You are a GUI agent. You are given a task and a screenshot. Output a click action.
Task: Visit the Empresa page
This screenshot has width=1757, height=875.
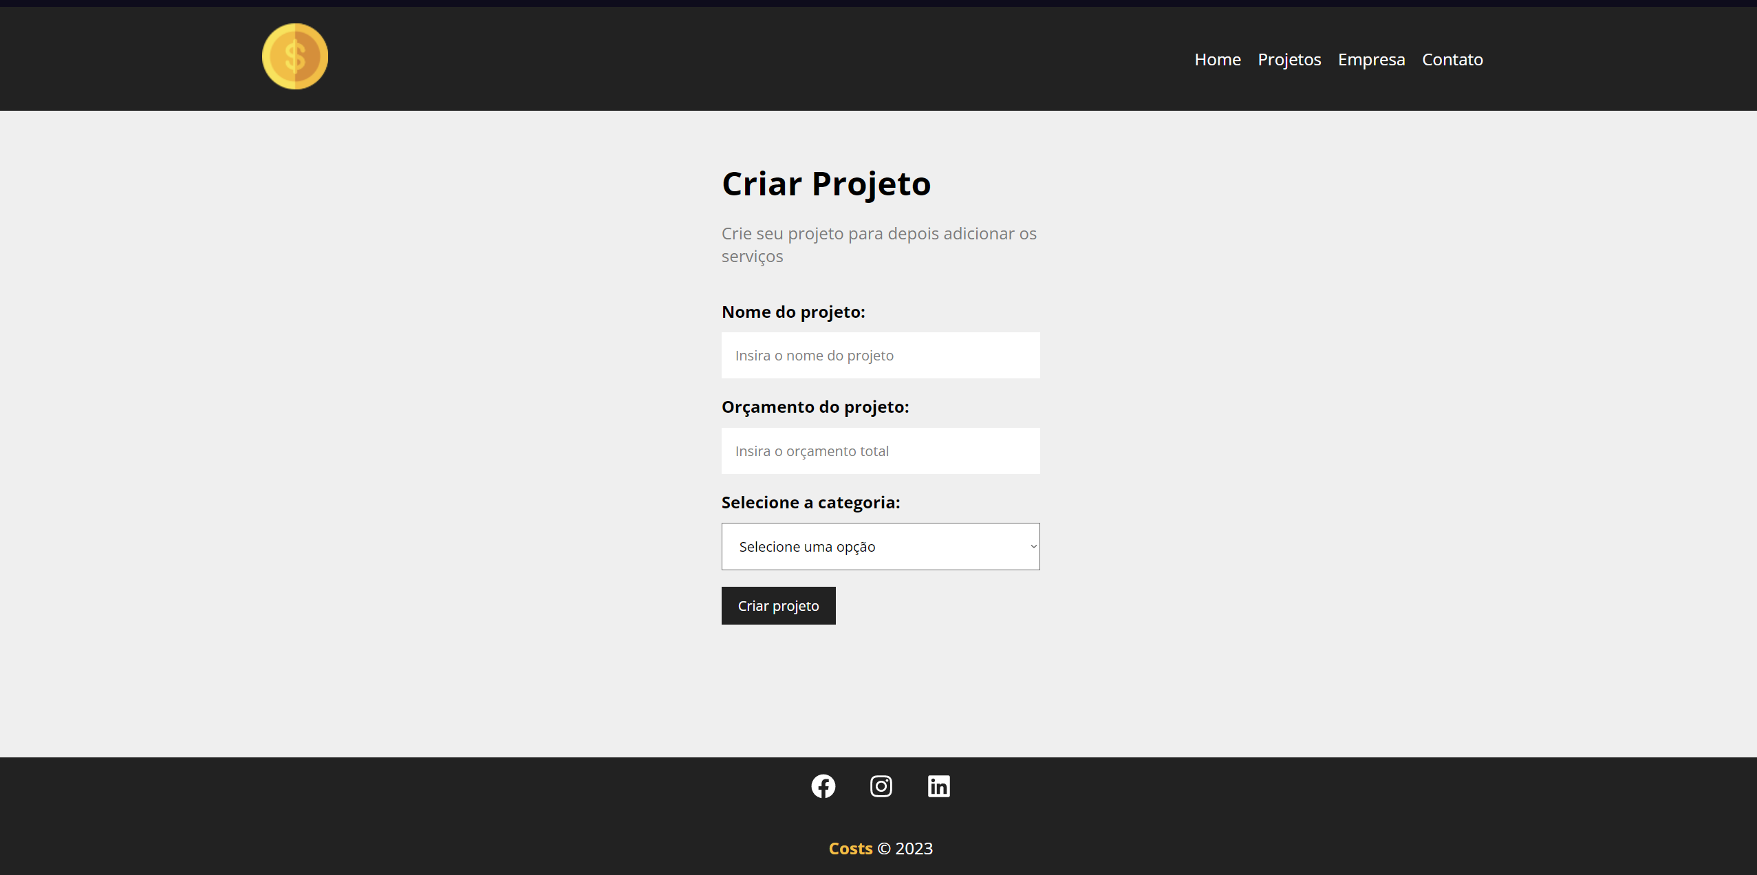(x=1371, y=59)
